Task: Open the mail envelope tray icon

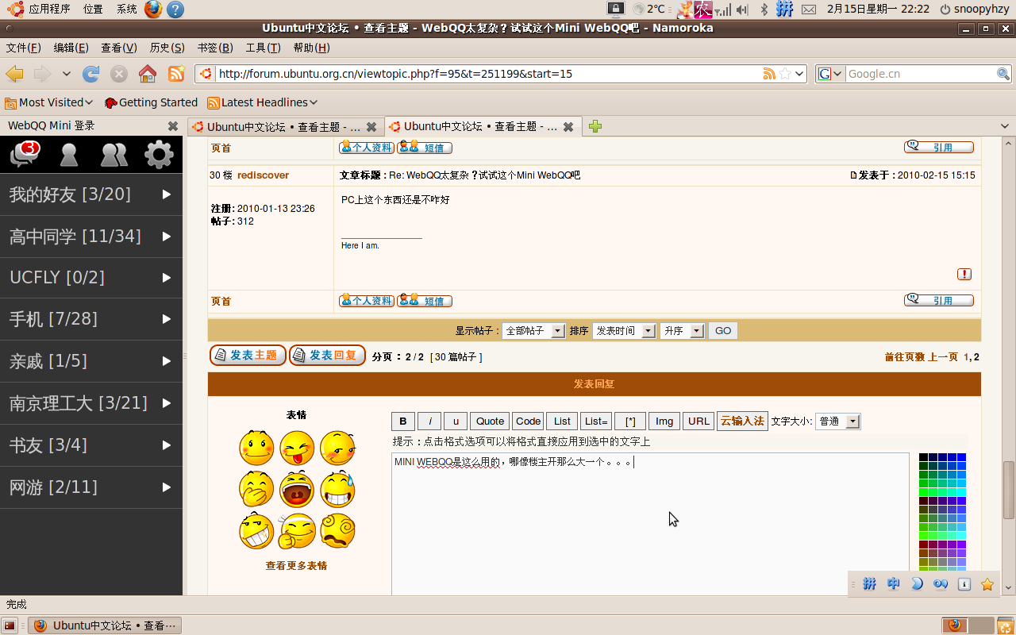Action: pos(809,10)
